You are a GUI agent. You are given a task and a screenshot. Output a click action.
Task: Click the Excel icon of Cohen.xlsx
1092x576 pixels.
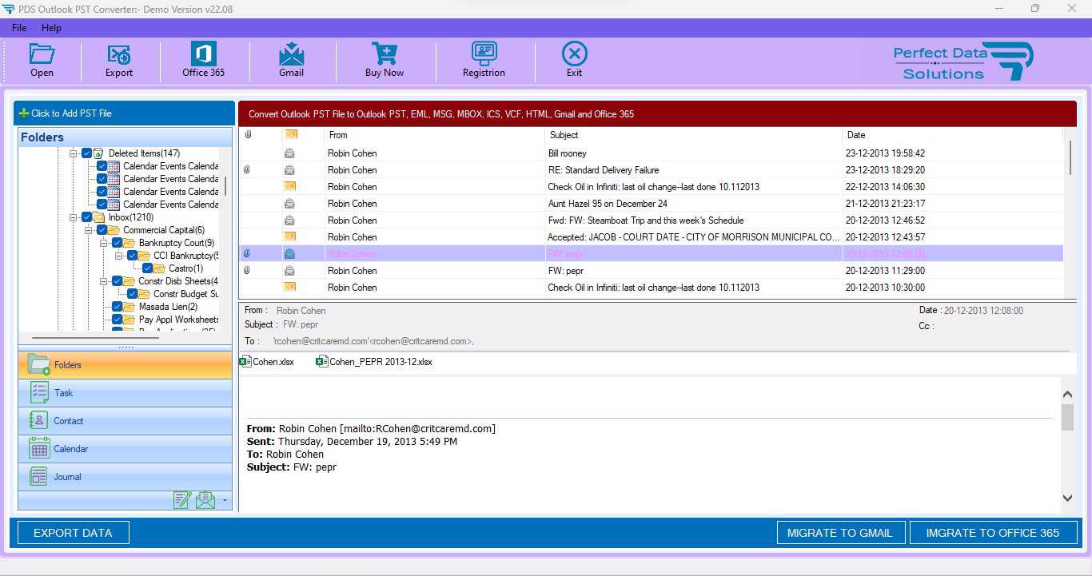click(245, 362)
